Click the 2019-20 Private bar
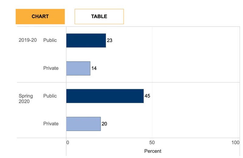The image size is (243, 158). coord(78,69)
